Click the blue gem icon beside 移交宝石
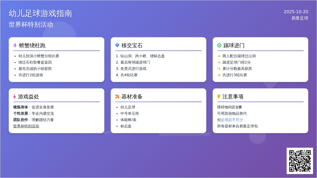Screen dimensions: 317x178 [x=117, y=45]
